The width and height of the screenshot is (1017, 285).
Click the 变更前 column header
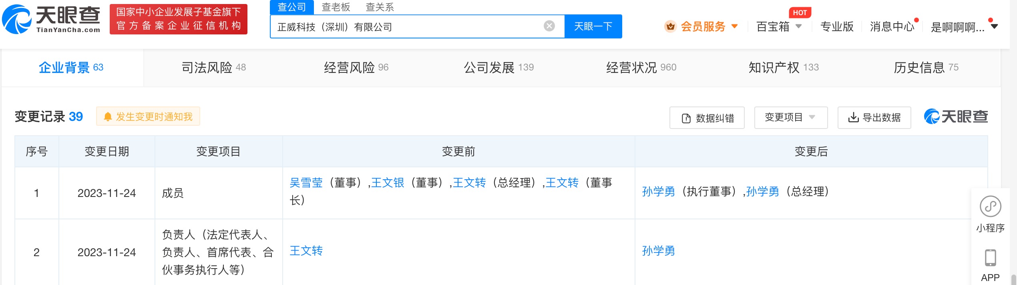(x=458, y=151)
